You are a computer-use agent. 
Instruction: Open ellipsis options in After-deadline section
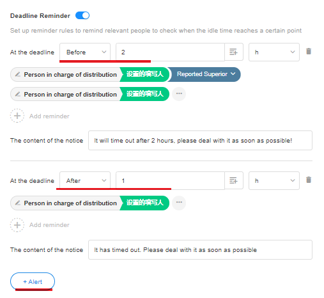[x=179, y=203]
